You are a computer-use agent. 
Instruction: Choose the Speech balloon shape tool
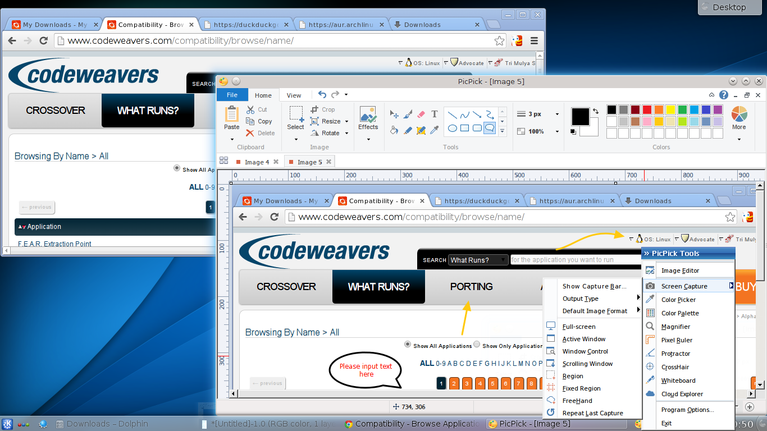(x=490, y=128)
